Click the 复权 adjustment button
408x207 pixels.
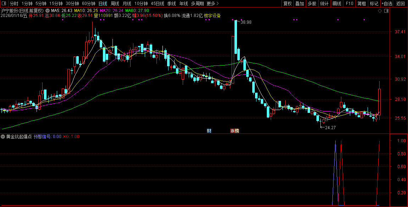287,4
